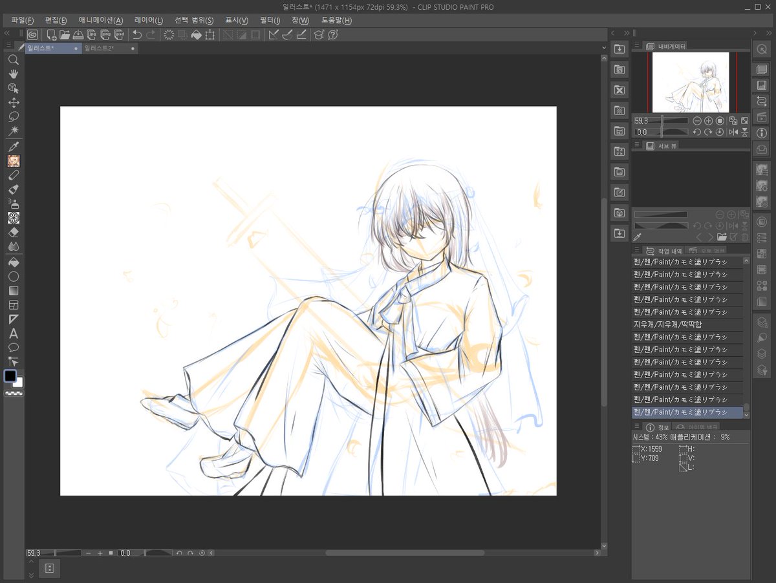Select history entry 지우개/지우개/딱딱함
This screenshot has height=583, width=776.
point(687,324)
